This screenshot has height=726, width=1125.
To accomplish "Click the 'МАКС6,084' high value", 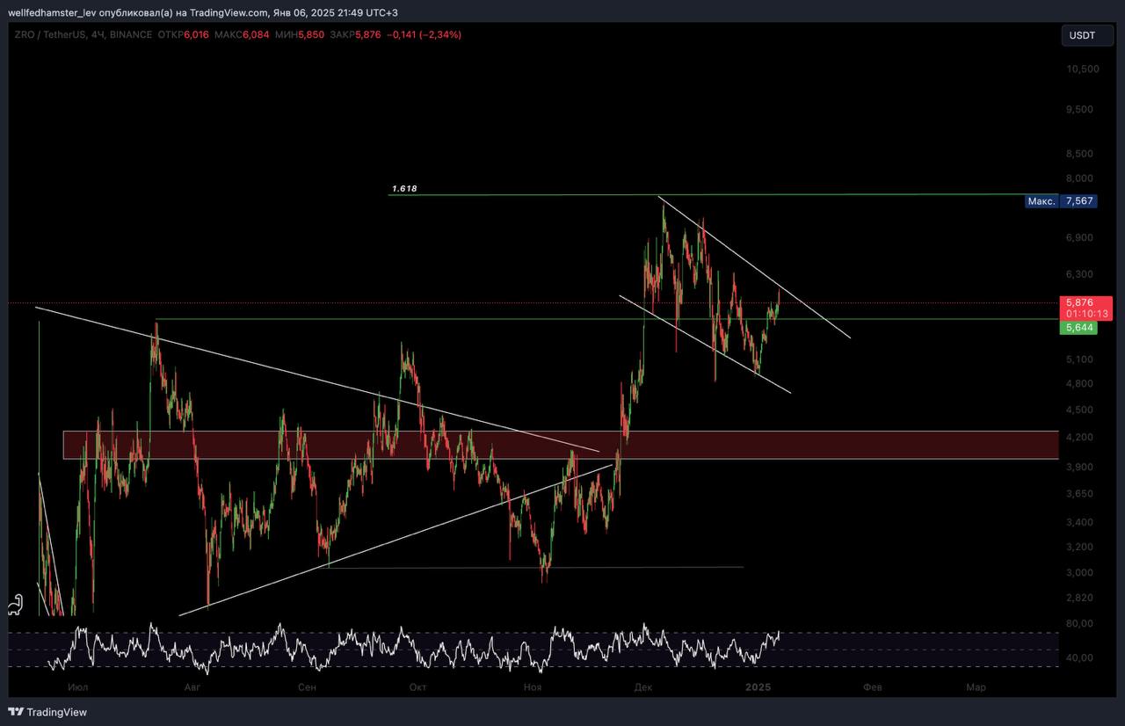I will tap(242, 34).
